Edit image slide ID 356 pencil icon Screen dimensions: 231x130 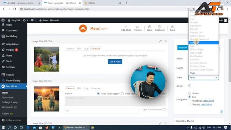coord(160,123)
